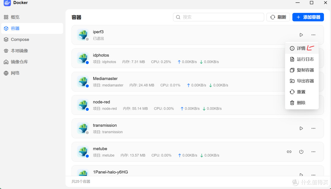Image resolution: width=331 pixels, height=189 pixels.
Task: Open the iperf3 three-dot more menu
Action: (313, 35)
